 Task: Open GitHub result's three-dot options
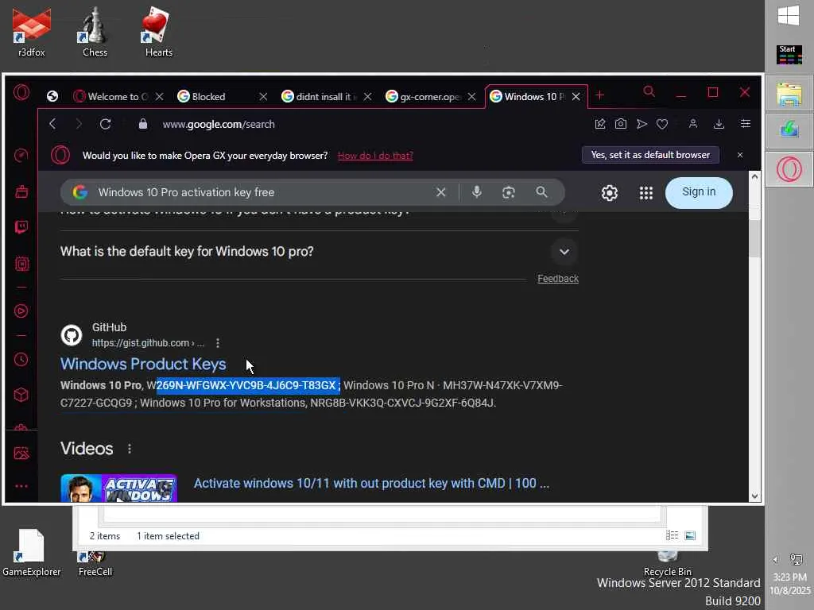pos(218,343)
